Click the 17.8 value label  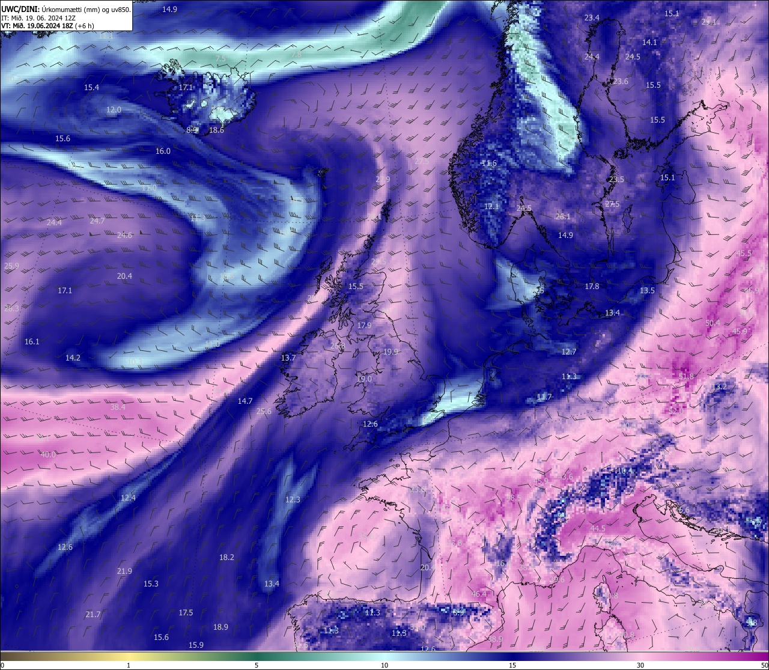[x=592, y=287]
